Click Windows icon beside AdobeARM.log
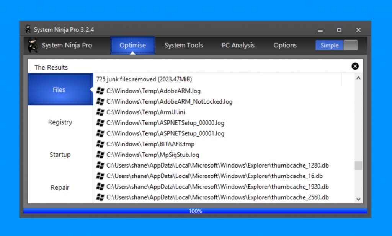 (x=100, y=91)
